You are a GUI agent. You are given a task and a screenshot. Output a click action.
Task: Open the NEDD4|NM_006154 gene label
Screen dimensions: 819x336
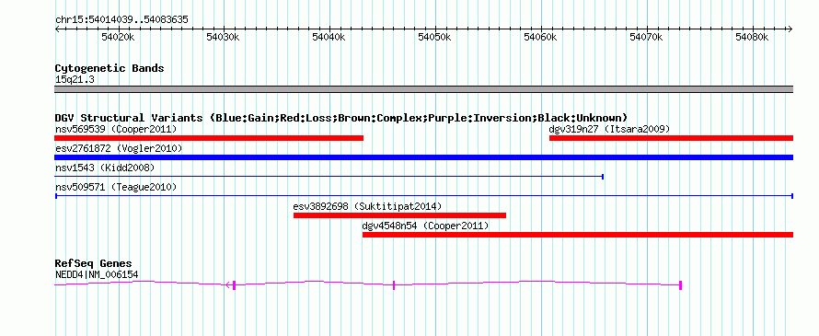pos(97,274)
